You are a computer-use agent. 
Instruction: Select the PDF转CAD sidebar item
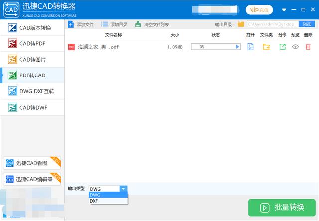(32, 75)
